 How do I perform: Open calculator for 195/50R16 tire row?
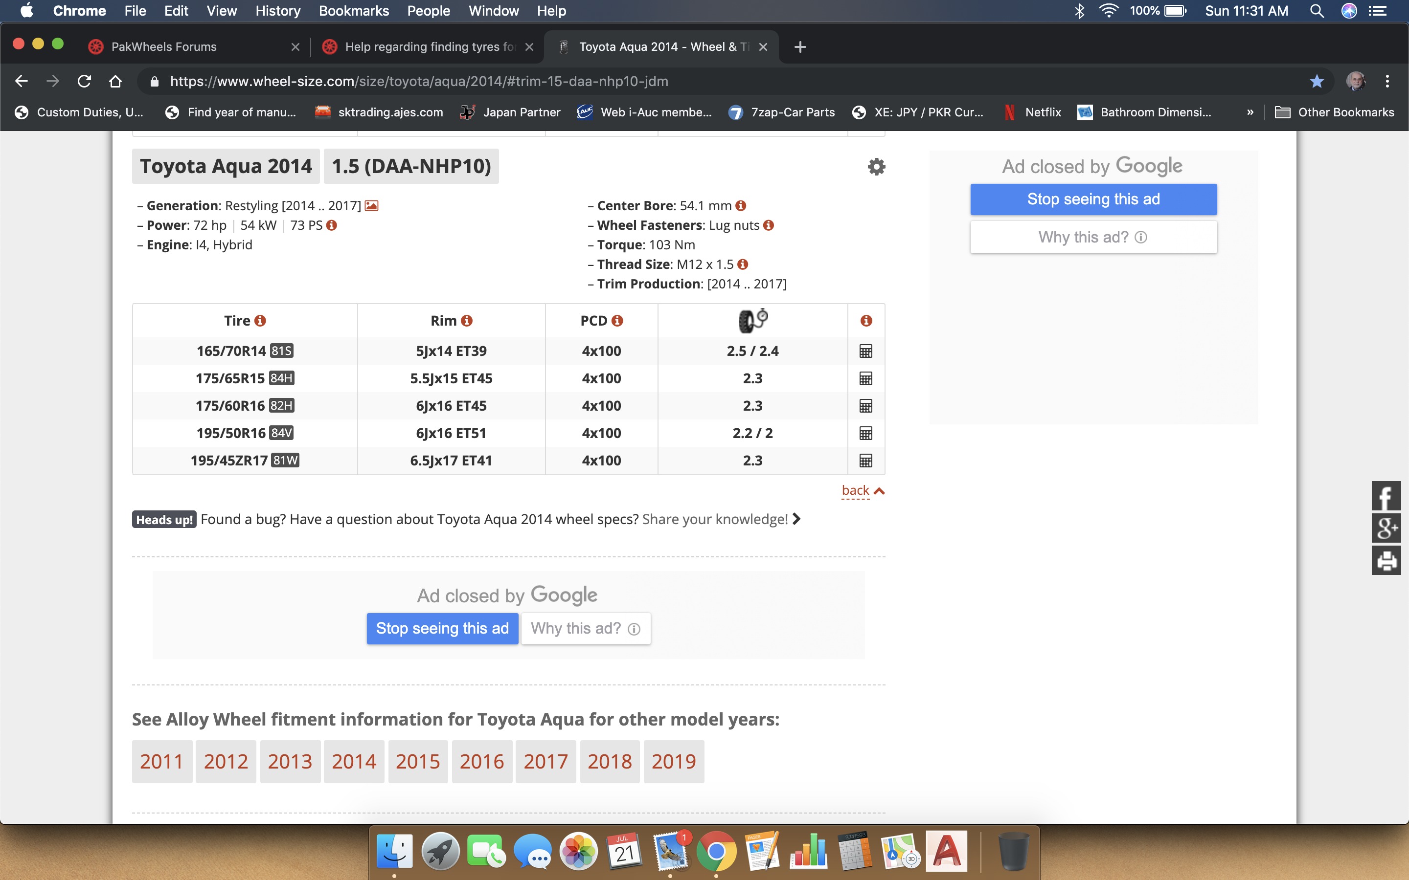[x=866, y=433]
